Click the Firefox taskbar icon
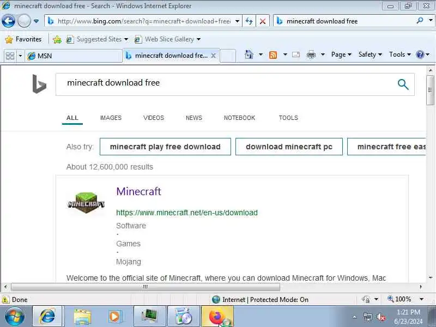This screenshot has width=436, height=327. (x=217, y=317)
